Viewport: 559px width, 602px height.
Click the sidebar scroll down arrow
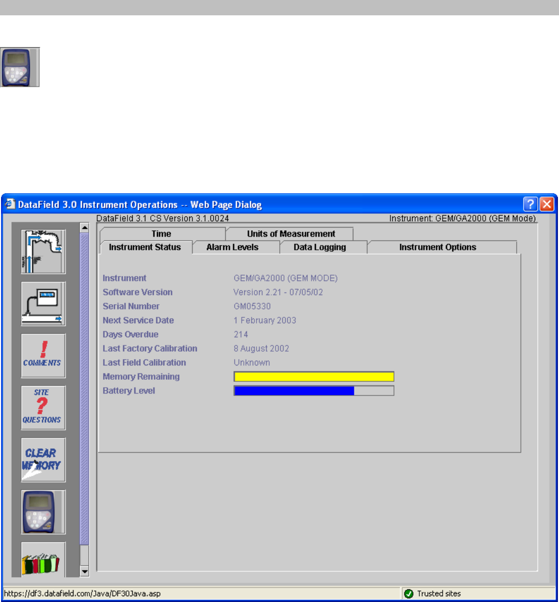pos(85,571)
